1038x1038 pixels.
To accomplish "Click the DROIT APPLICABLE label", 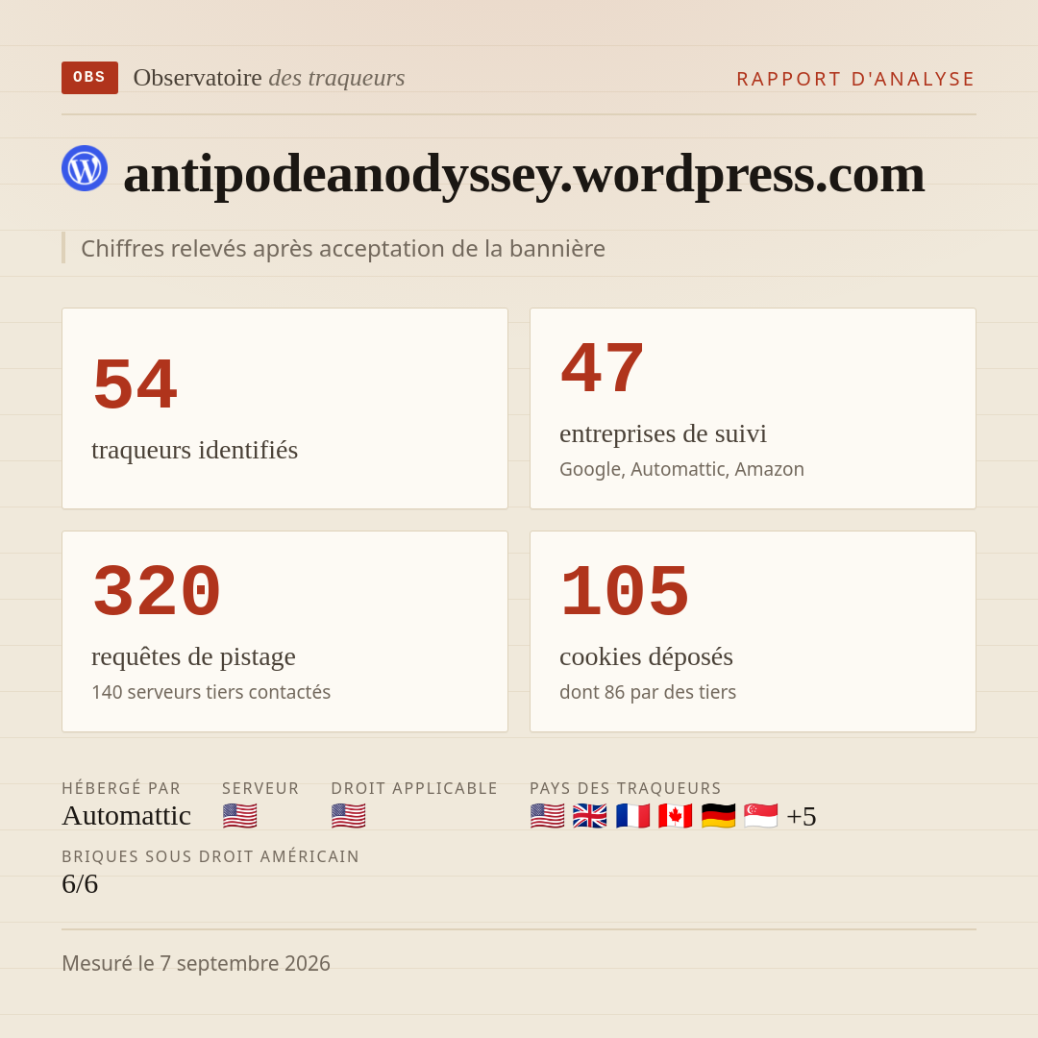I will coord(414,788).
